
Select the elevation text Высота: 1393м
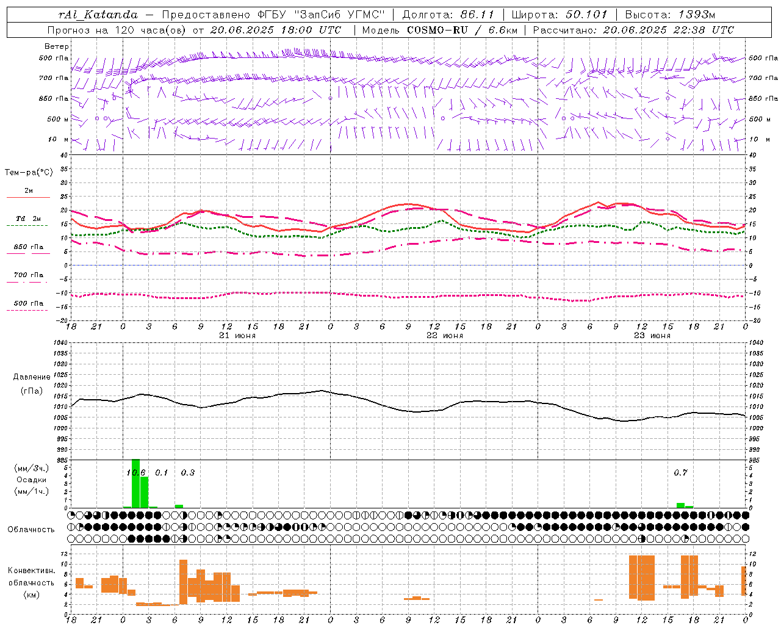pos(670,15)
